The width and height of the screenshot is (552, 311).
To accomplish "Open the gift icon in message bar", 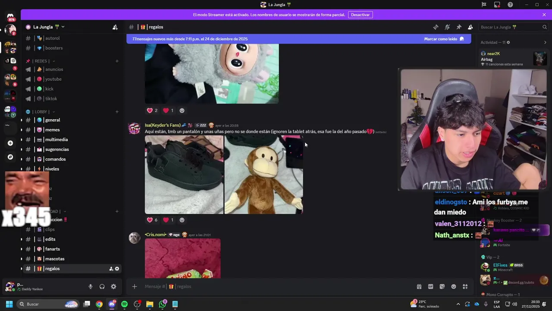I will [x=419, y=286].
